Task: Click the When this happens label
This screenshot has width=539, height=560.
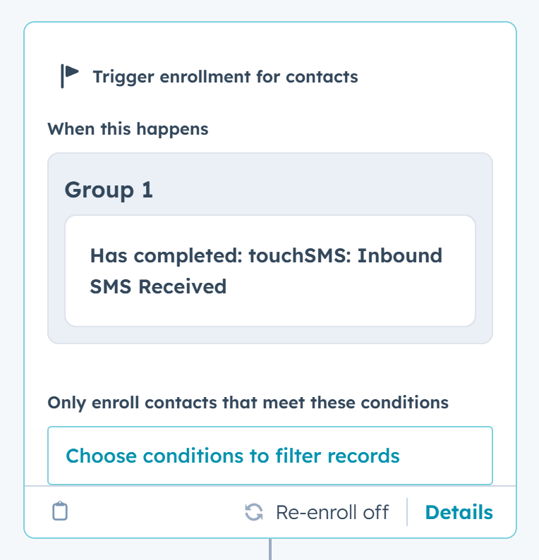Action: 128,129
